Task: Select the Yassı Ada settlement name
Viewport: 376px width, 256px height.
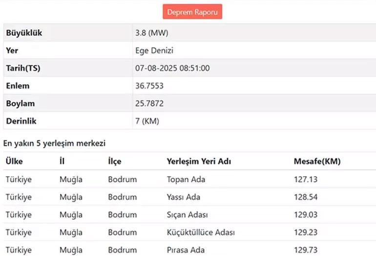Action: pos(184,197)
